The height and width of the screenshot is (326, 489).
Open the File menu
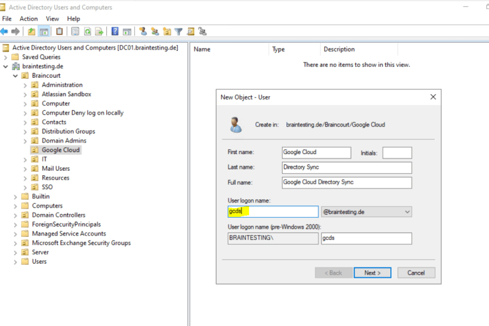(x=7, y=18)
